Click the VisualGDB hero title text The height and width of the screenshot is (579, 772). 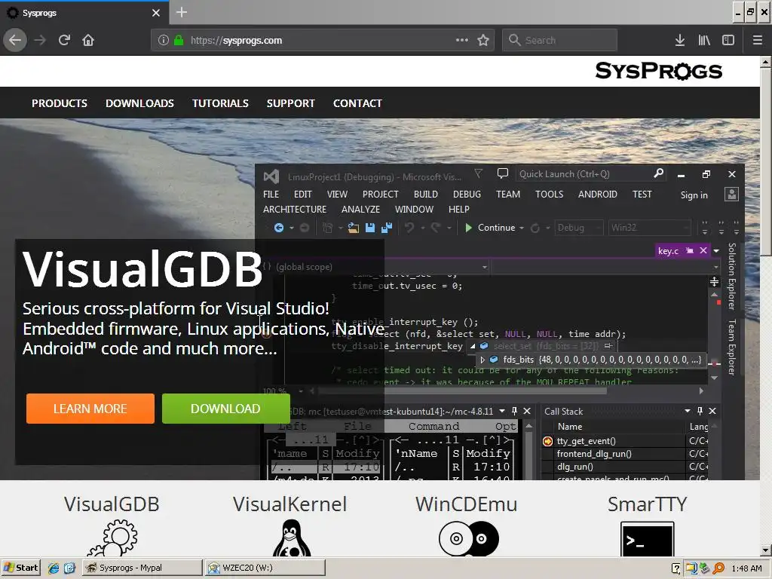point(142,269)
